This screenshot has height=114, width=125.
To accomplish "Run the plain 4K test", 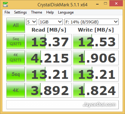I will (16, 90).
